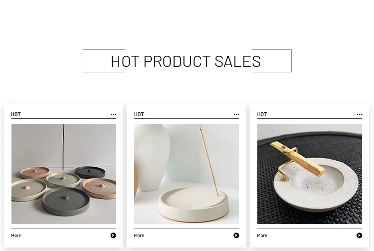
Task: Click the arrow icon under the white incense holder photo
Action: tap(236, 236)
